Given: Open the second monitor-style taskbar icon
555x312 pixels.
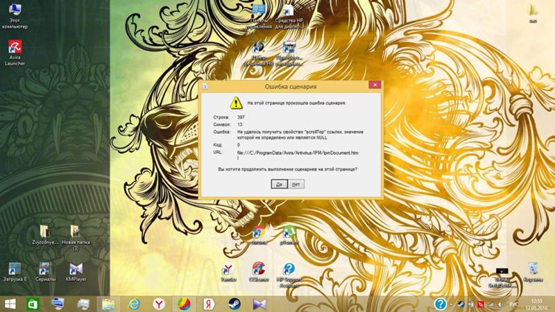Looking at the screenshot, I should click(x=83, y=304).
